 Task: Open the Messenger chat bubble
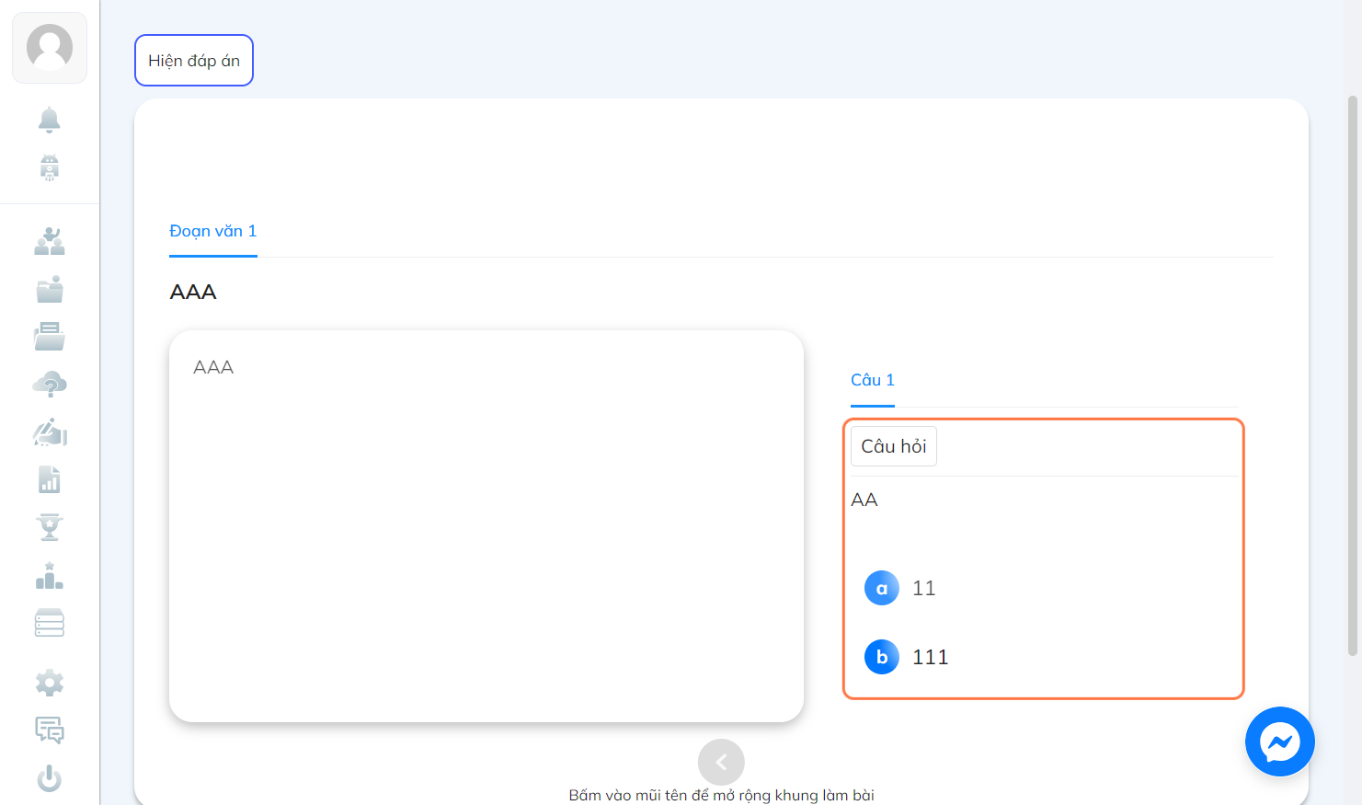1280,742
